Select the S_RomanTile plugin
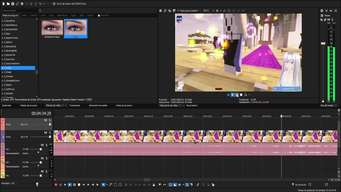 pyautogui.click(x=9, y=55)
